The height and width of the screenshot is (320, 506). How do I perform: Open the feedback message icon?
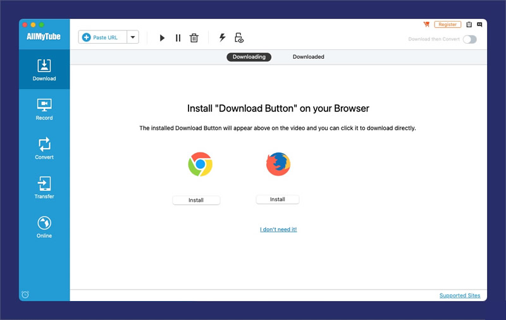pyautogui.click(x=479, y=24)
